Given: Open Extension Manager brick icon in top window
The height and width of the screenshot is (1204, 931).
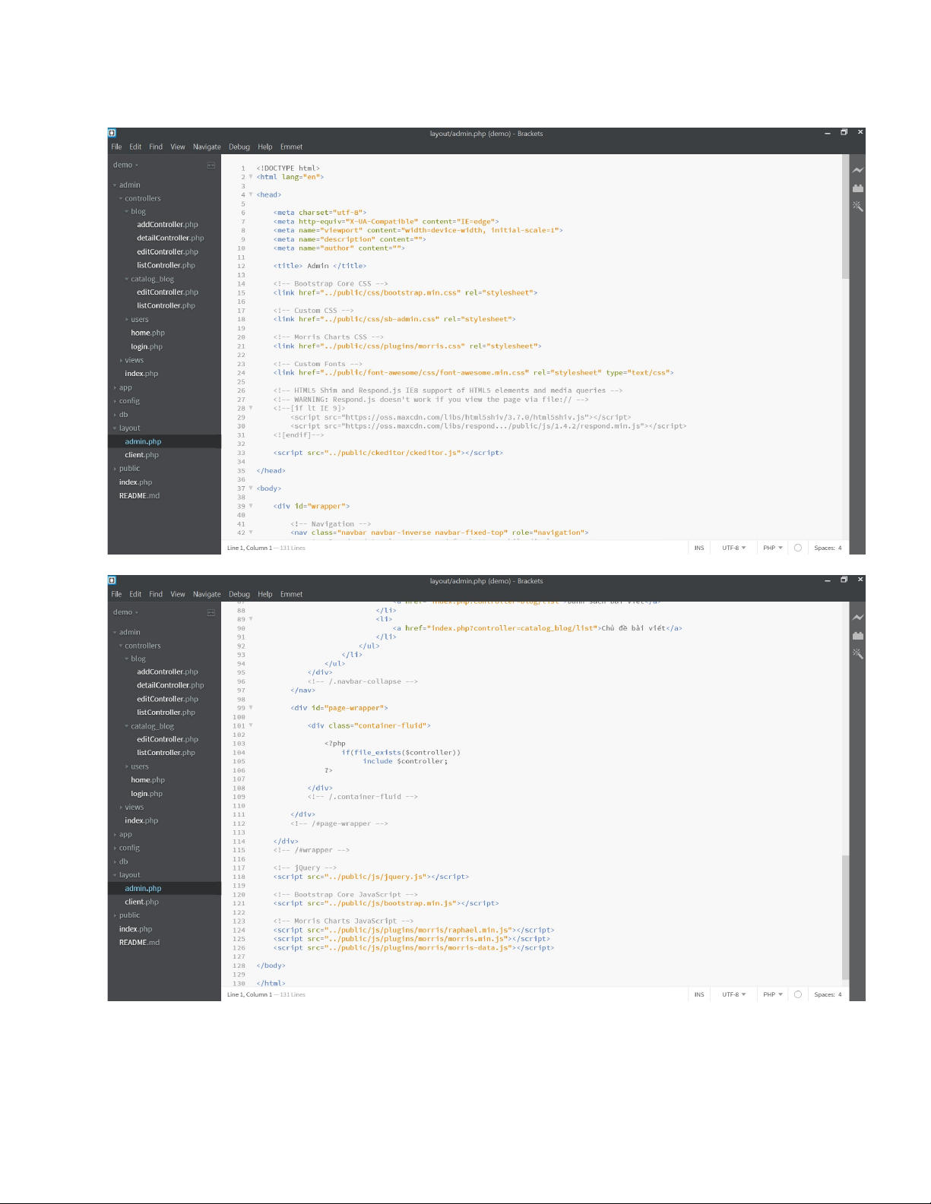Looking at the screenshot, I should click(857, 188).
